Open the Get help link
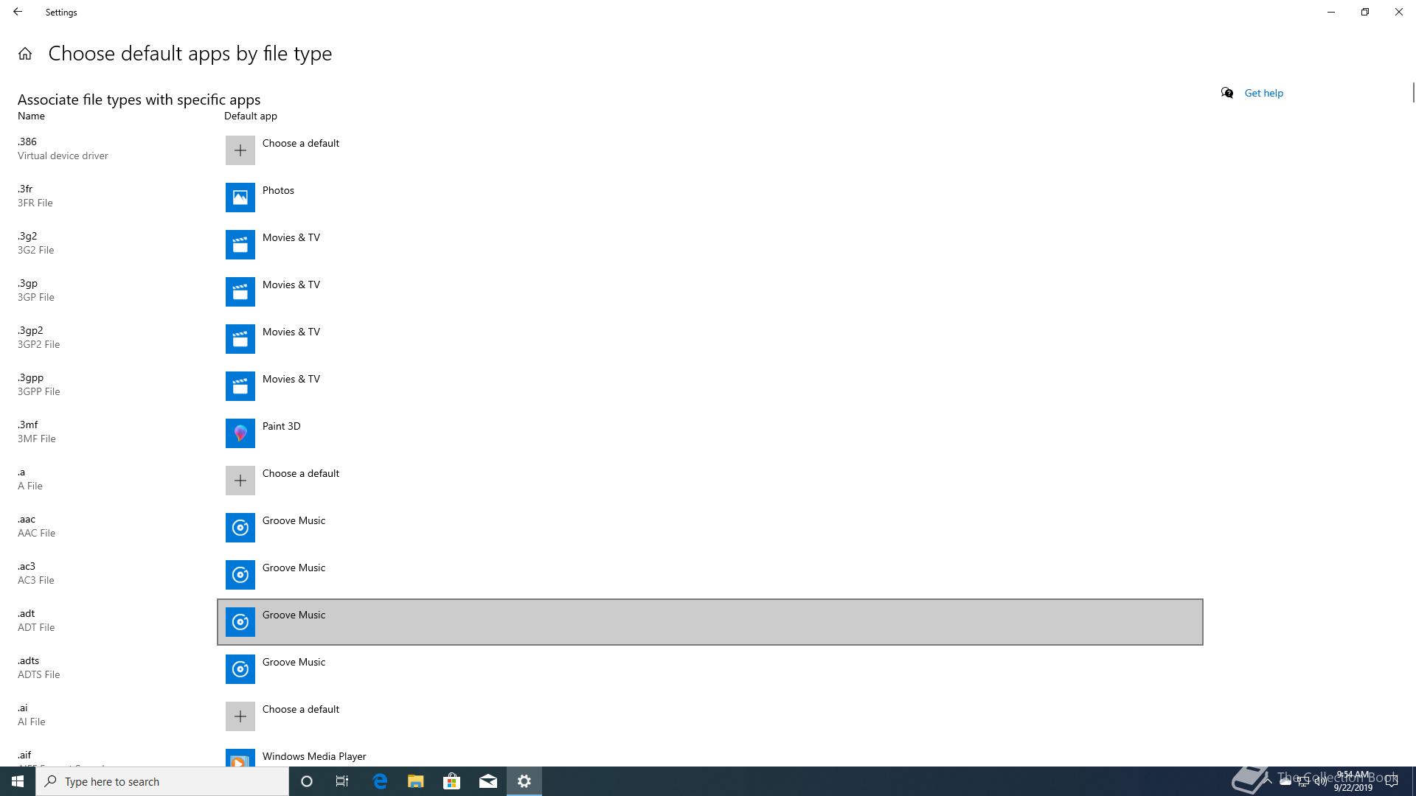 [x=1263, y=93]
